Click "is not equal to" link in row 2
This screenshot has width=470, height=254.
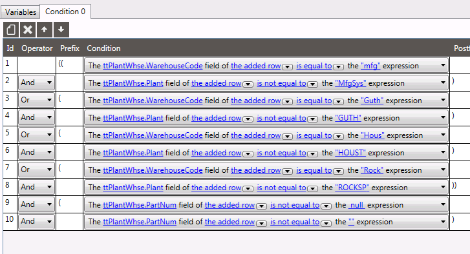tap(281, 83)
